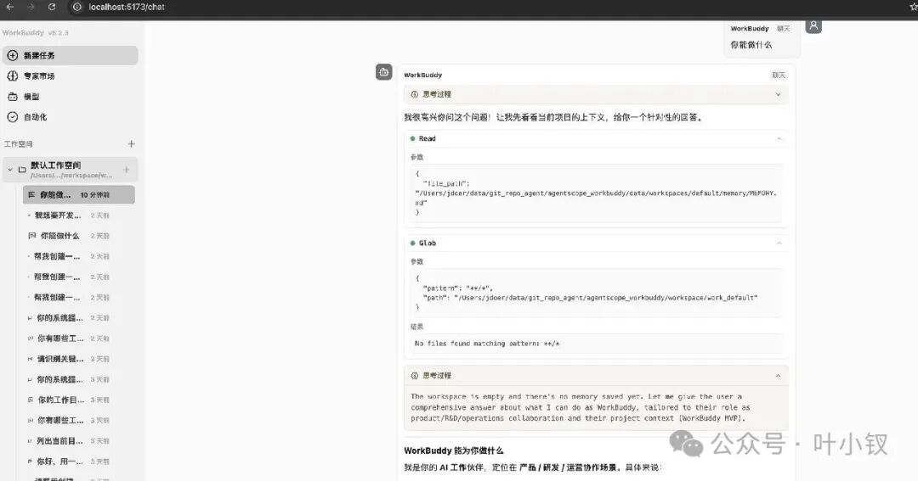
Task: Start a new task with 新建任务
Action: pyautogui.click(x=71, y=55)
